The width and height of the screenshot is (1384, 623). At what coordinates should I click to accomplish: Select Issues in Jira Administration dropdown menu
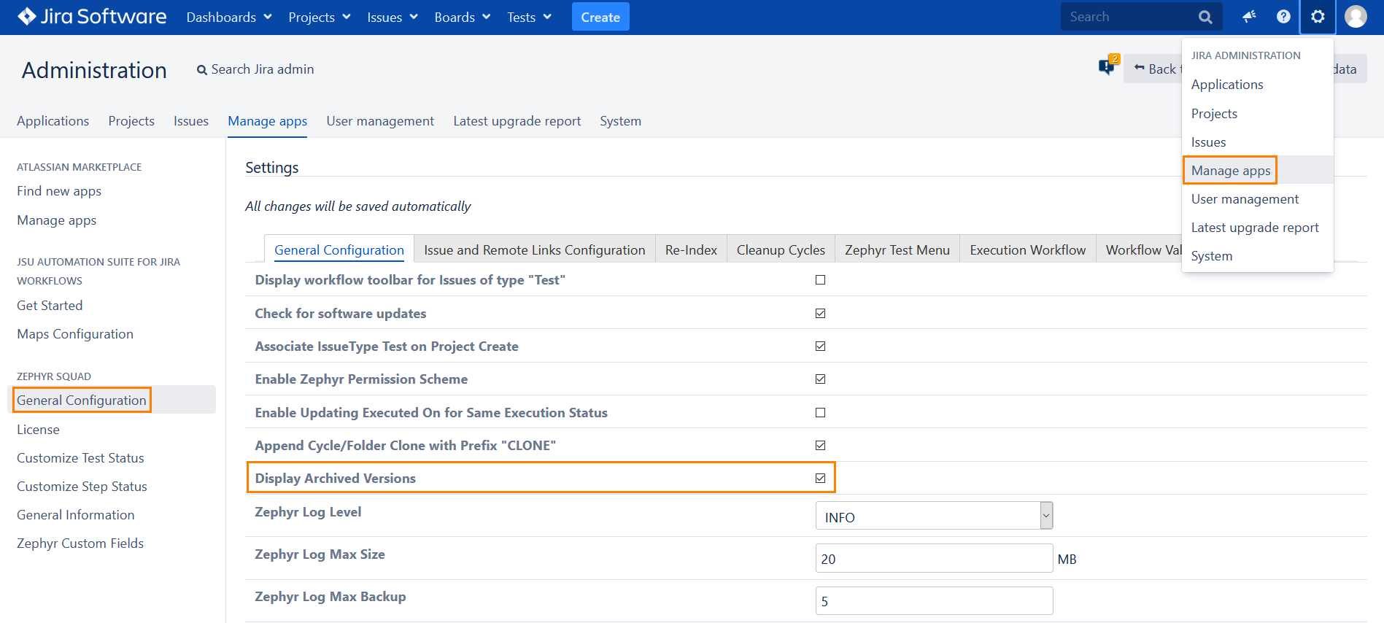click(1258, 142)
